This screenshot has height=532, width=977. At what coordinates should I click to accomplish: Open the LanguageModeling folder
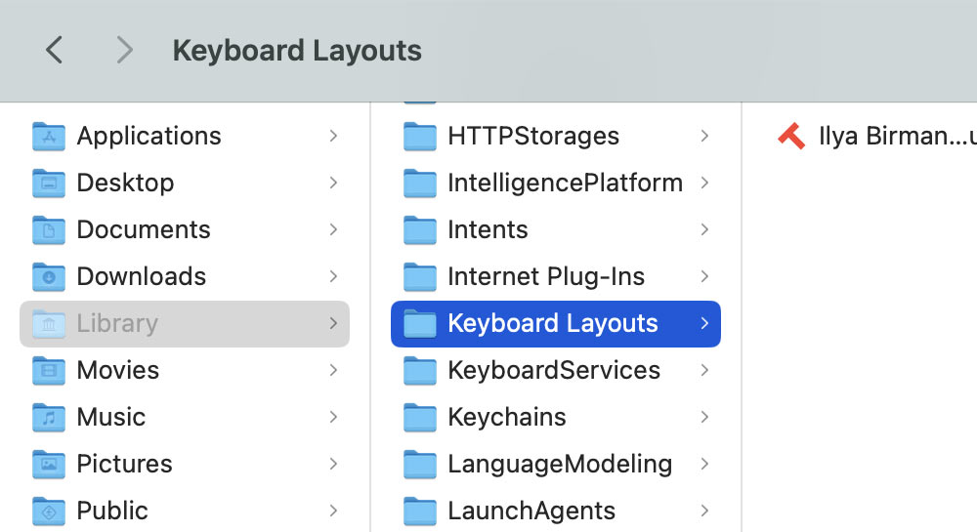coord(559,464)
